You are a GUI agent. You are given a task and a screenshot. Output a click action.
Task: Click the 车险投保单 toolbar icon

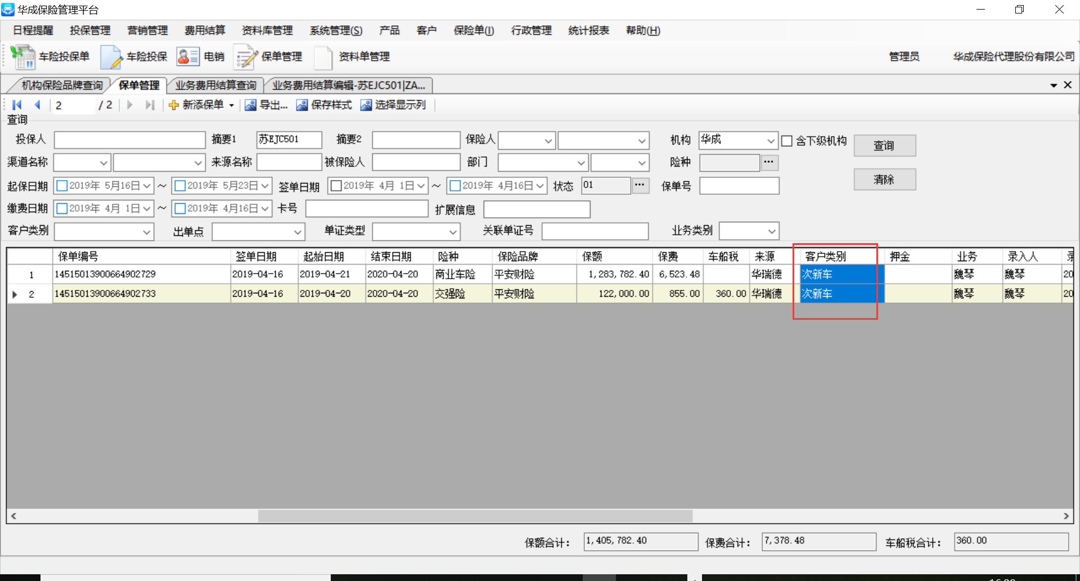coord(22,57)
